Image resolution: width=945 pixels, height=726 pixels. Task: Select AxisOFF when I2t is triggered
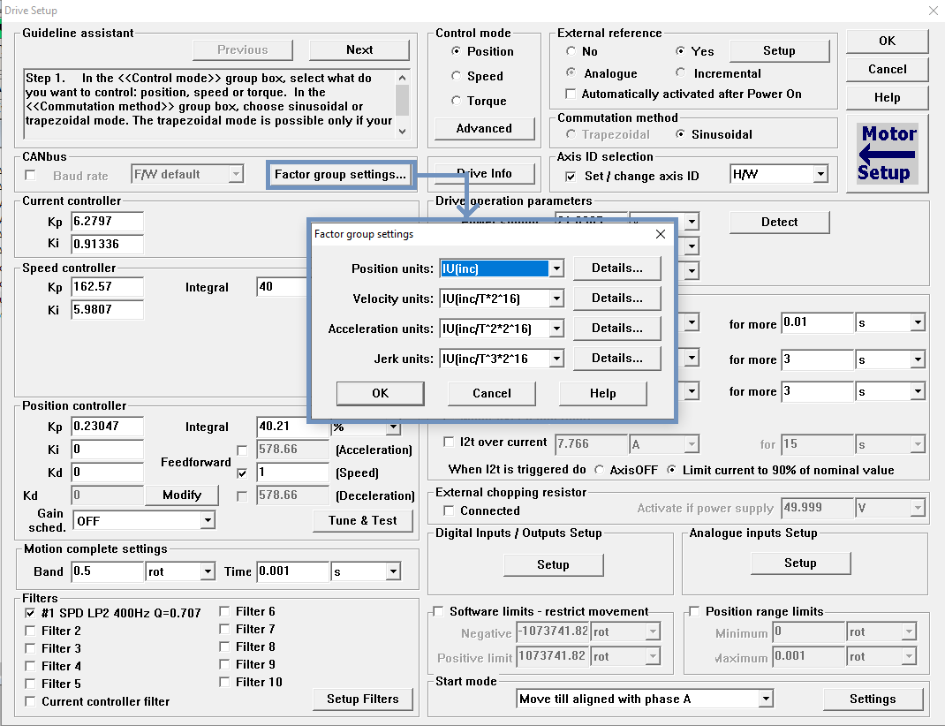[599, 469]
